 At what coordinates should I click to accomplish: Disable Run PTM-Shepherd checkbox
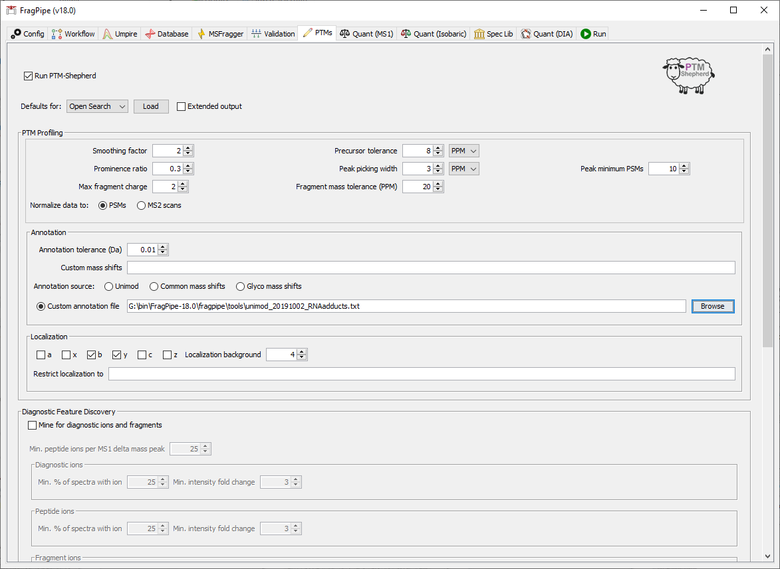tap(29, 76)
